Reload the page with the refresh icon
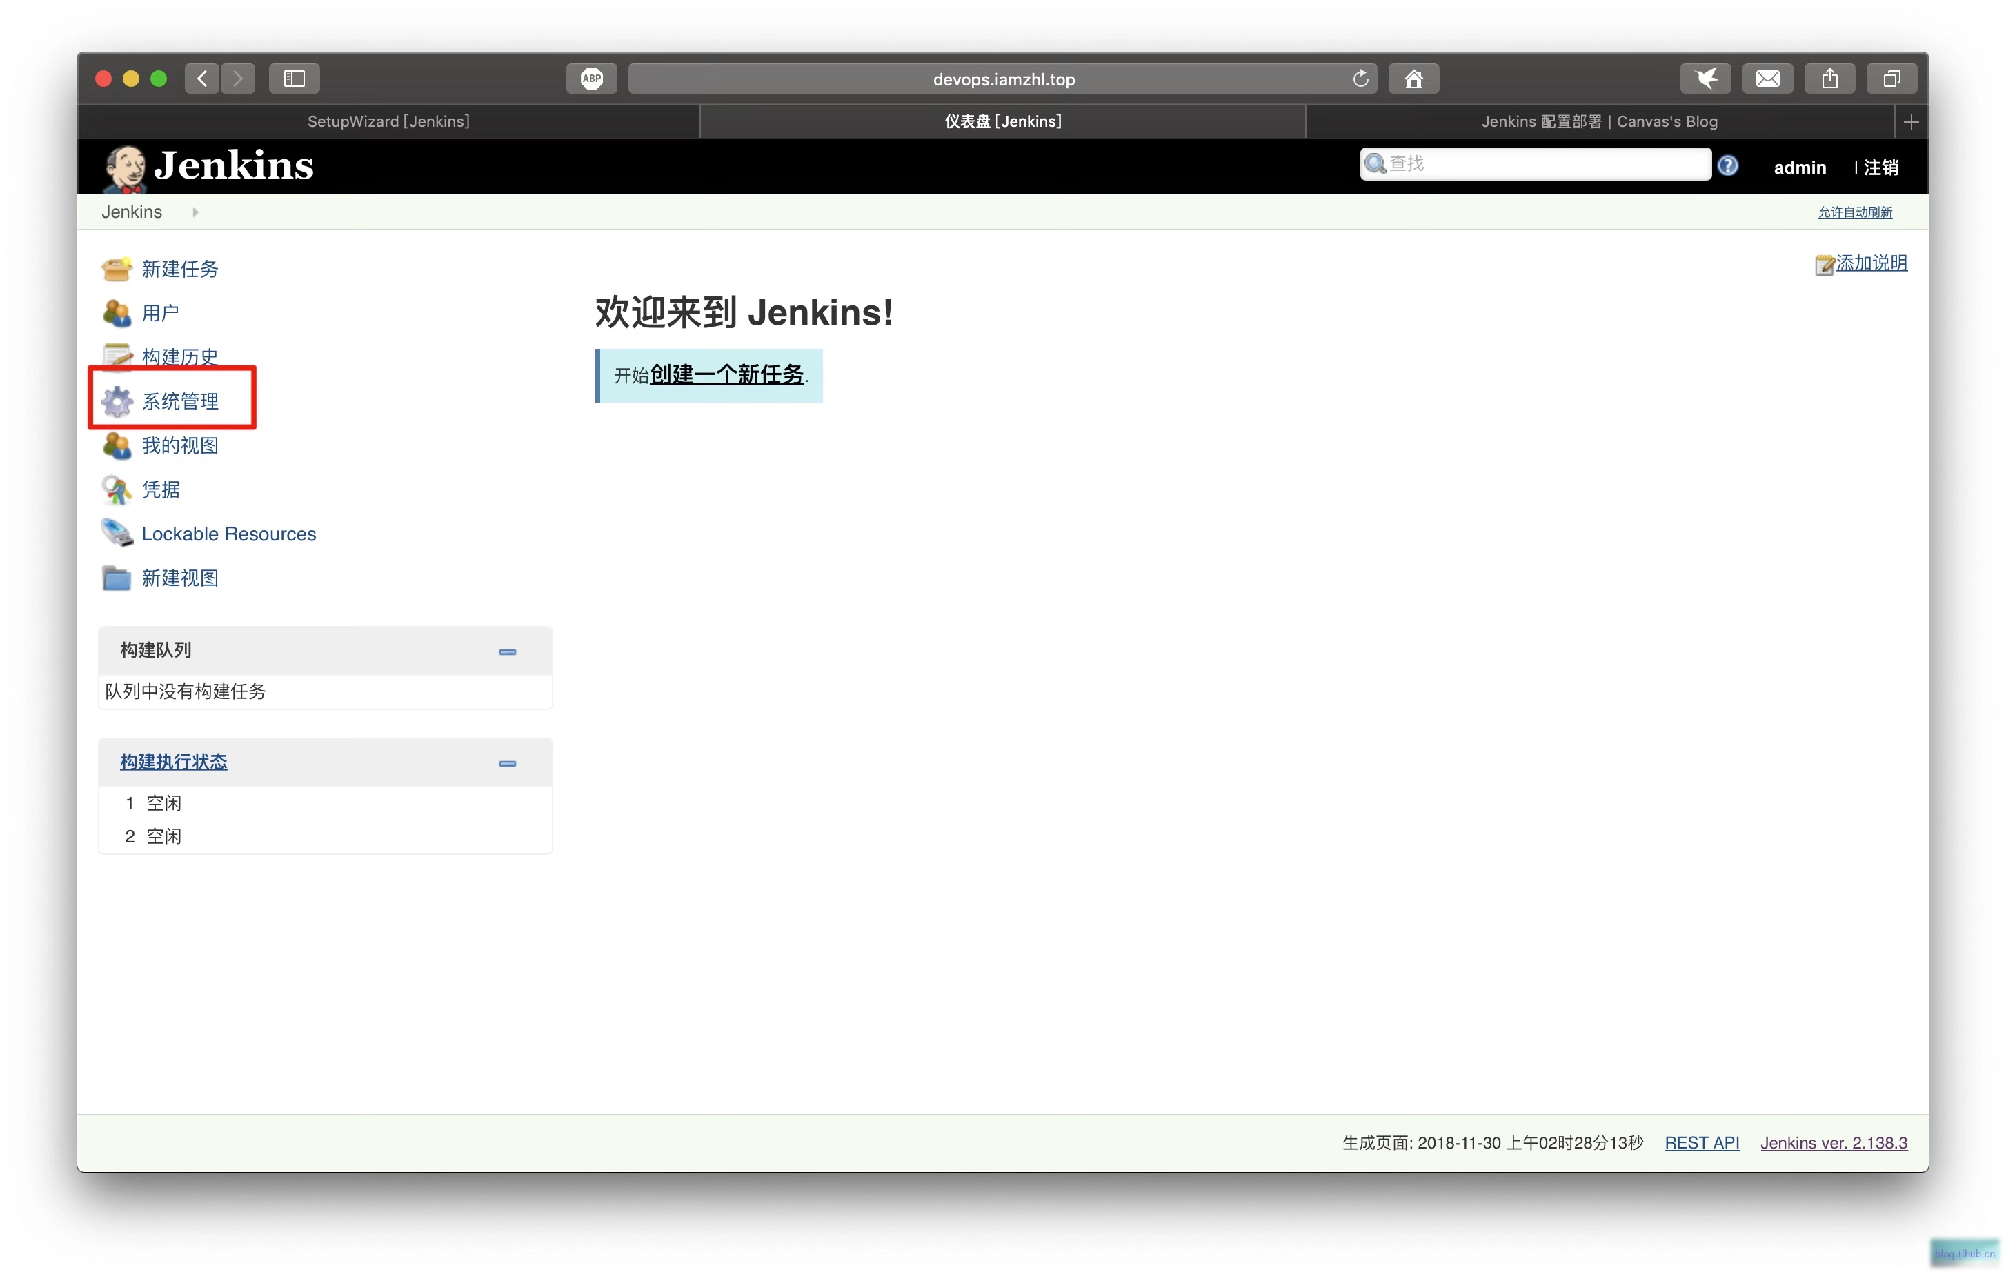 [x=1360, y=79]
